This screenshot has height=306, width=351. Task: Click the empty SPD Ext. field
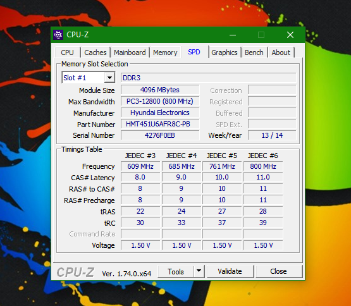tap(272, 124)
